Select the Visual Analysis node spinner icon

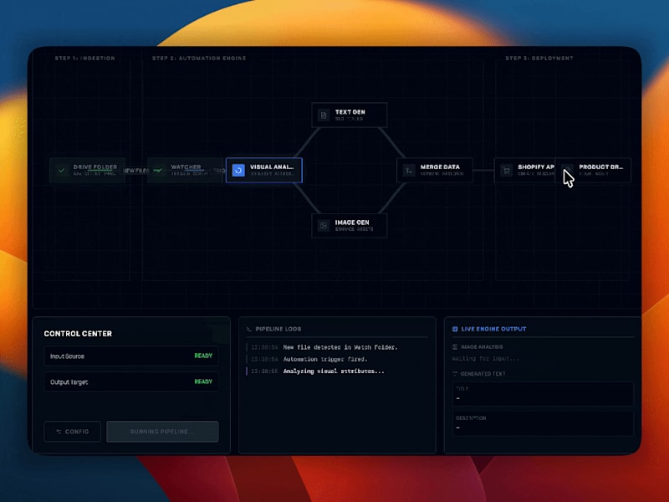(238, 171)
